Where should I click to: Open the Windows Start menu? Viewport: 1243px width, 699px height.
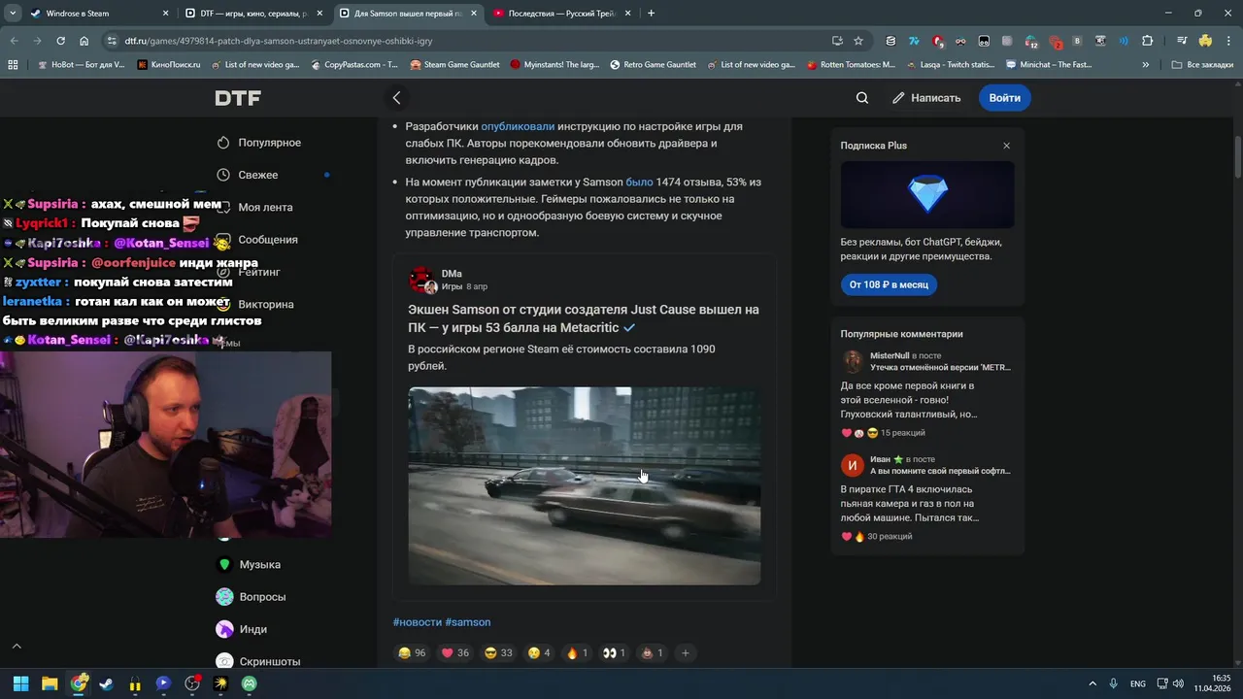[x=20, y=683]
